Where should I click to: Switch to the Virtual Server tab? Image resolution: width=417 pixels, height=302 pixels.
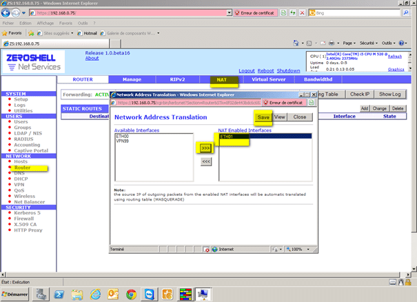tap(269, 79)
